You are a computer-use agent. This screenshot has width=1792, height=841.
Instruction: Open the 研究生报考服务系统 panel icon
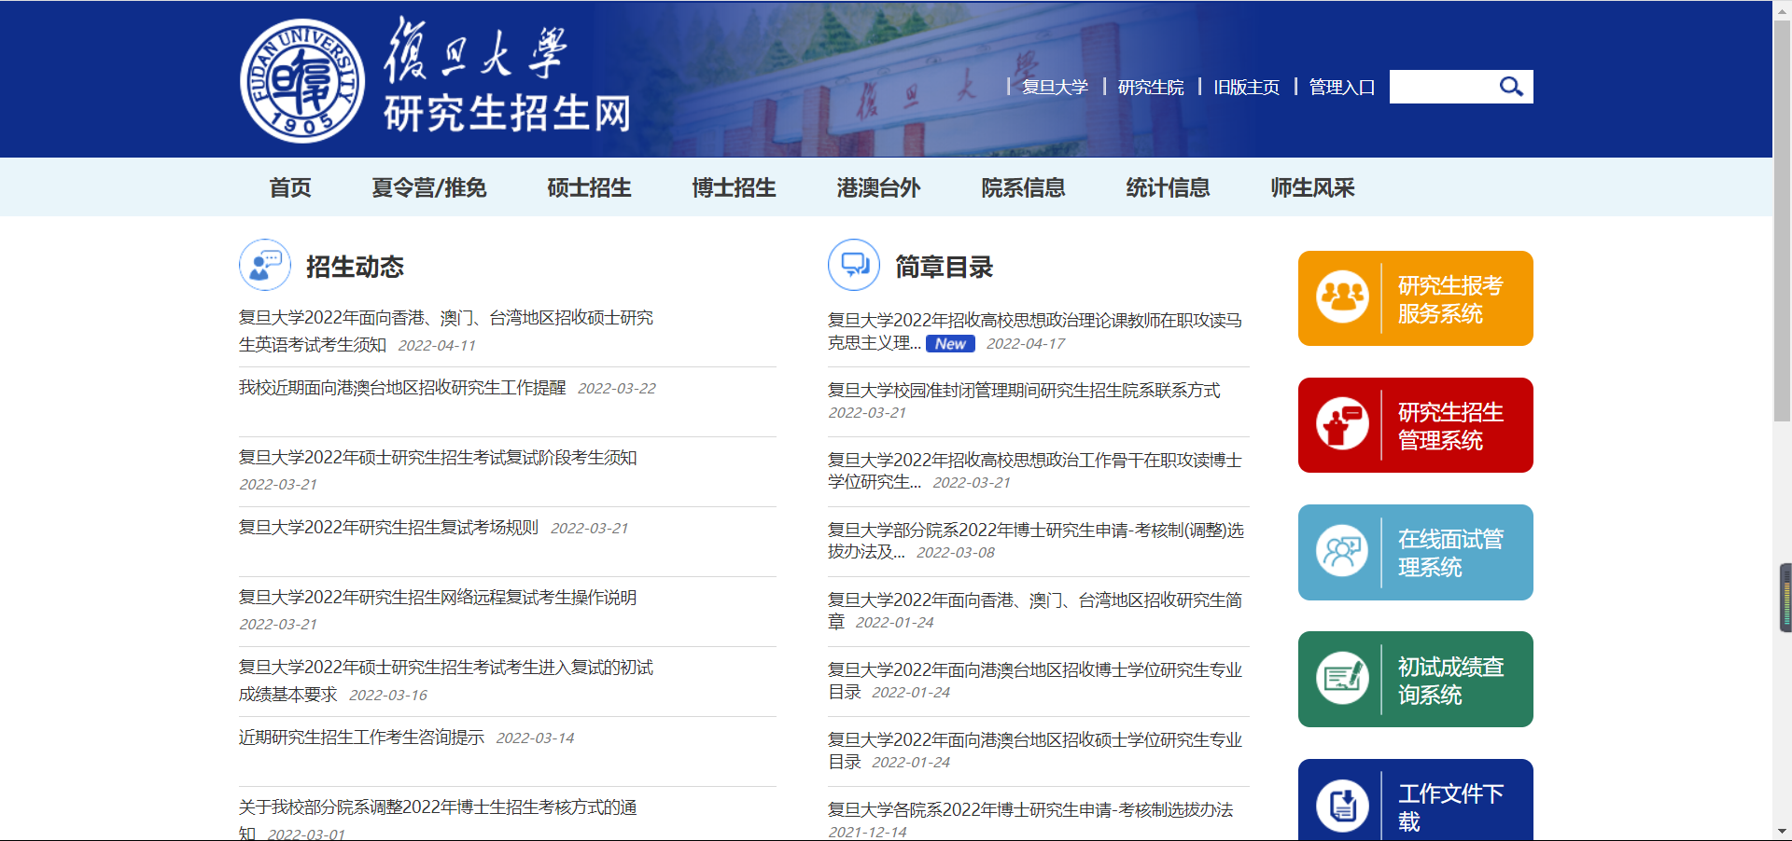tap(1343, 297)
